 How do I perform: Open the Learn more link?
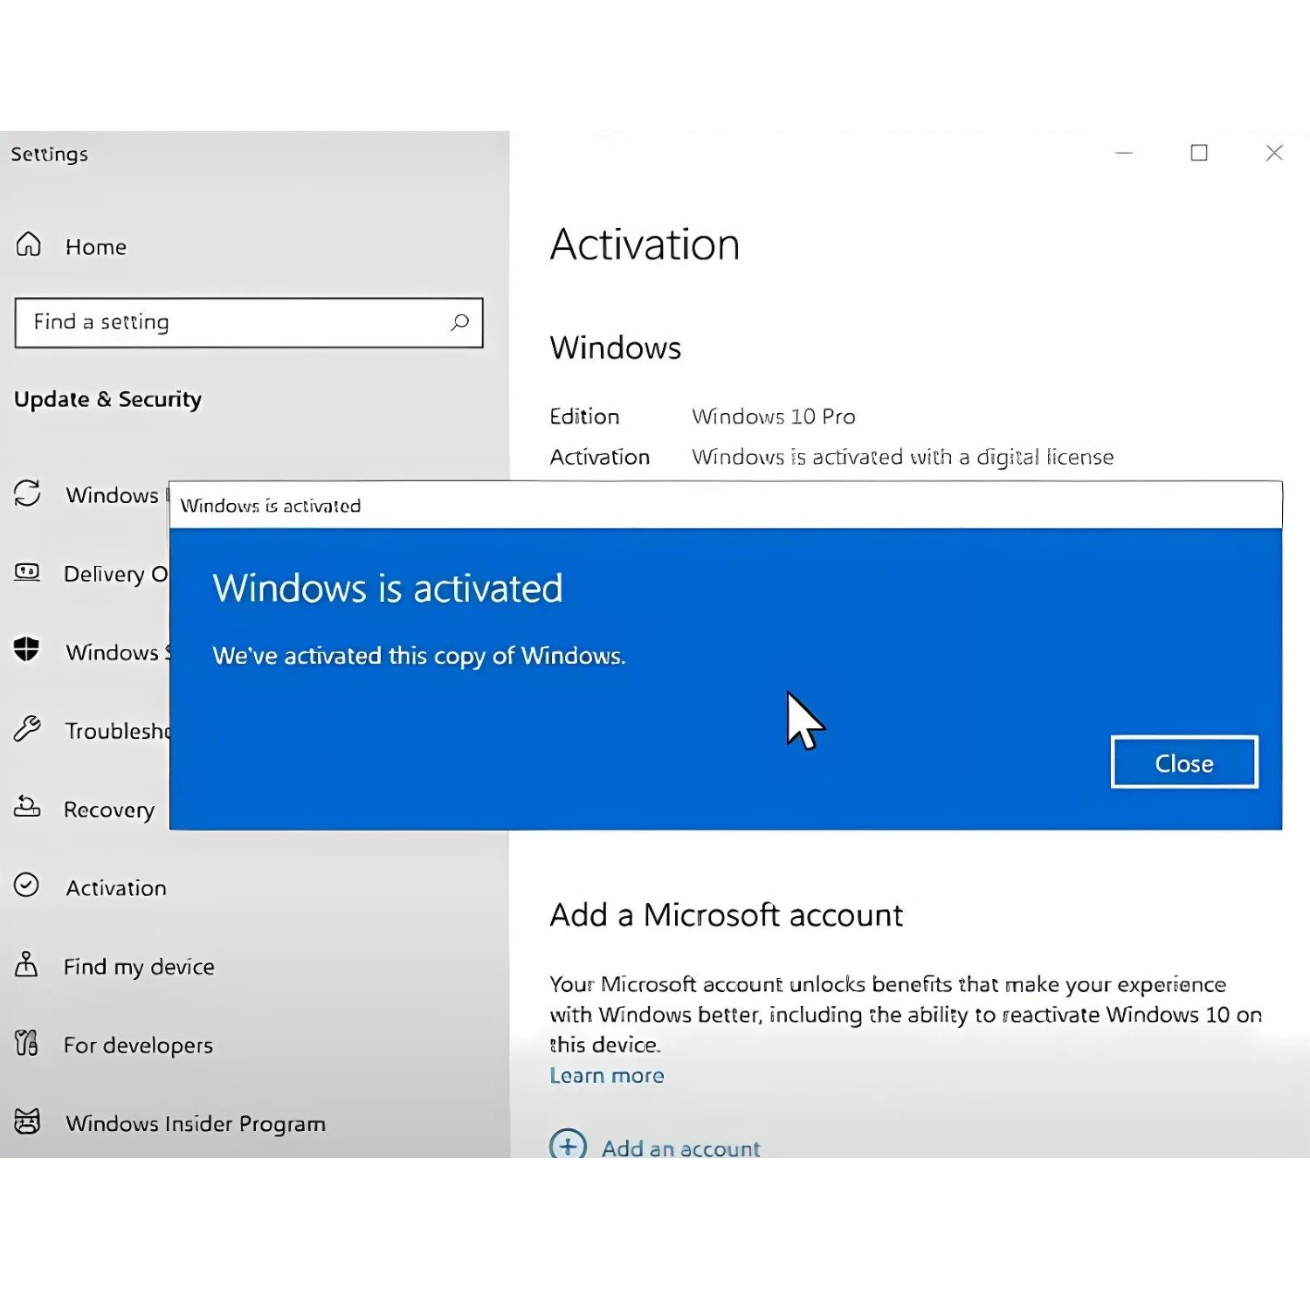(606, 1075)
